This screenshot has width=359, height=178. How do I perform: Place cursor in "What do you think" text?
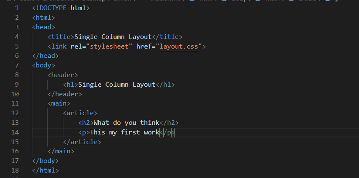126,123
